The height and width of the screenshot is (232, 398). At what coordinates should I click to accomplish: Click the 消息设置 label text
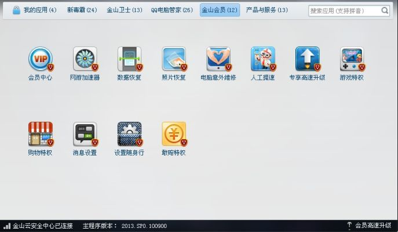[85, 153]
